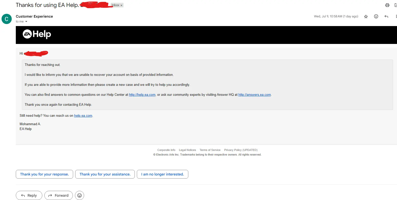Viewport: 397px width, 200px height.
Task: Open the http://help.ea.com link
Action: [x=142, y=95]
